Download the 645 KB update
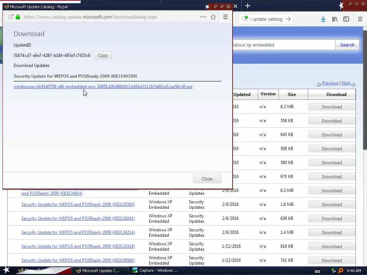 point(332,135)
